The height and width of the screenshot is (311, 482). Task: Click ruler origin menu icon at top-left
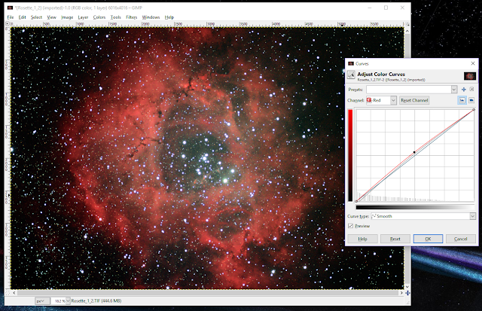click(x=8, y=23)
